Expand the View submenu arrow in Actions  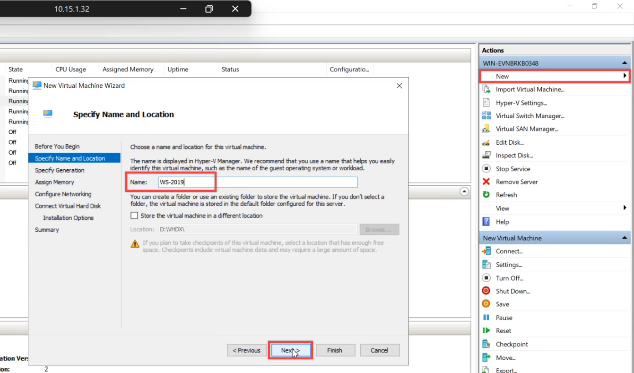click(x=625, y=208)
